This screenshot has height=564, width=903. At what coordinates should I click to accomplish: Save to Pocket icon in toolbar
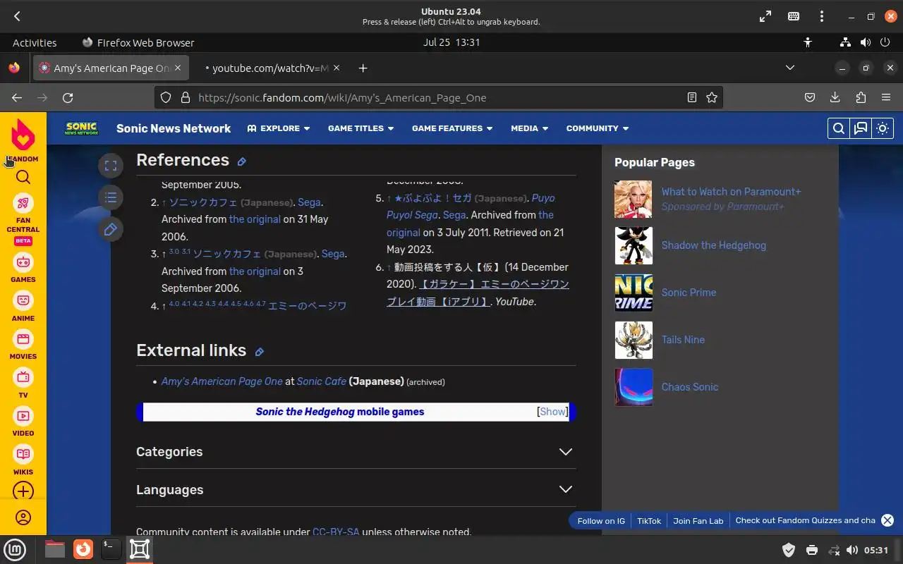[x=810, y=98]
